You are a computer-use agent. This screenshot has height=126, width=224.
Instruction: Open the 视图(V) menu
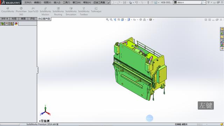pos(48,2)
